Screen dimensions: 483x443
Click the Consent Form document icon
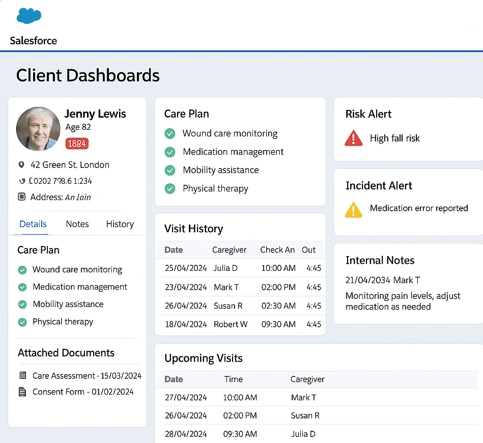22,392
